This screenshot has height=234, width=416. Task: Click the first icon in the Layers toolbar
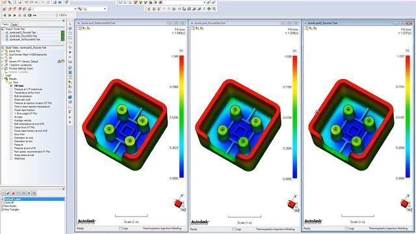click(x=3, y=193)
